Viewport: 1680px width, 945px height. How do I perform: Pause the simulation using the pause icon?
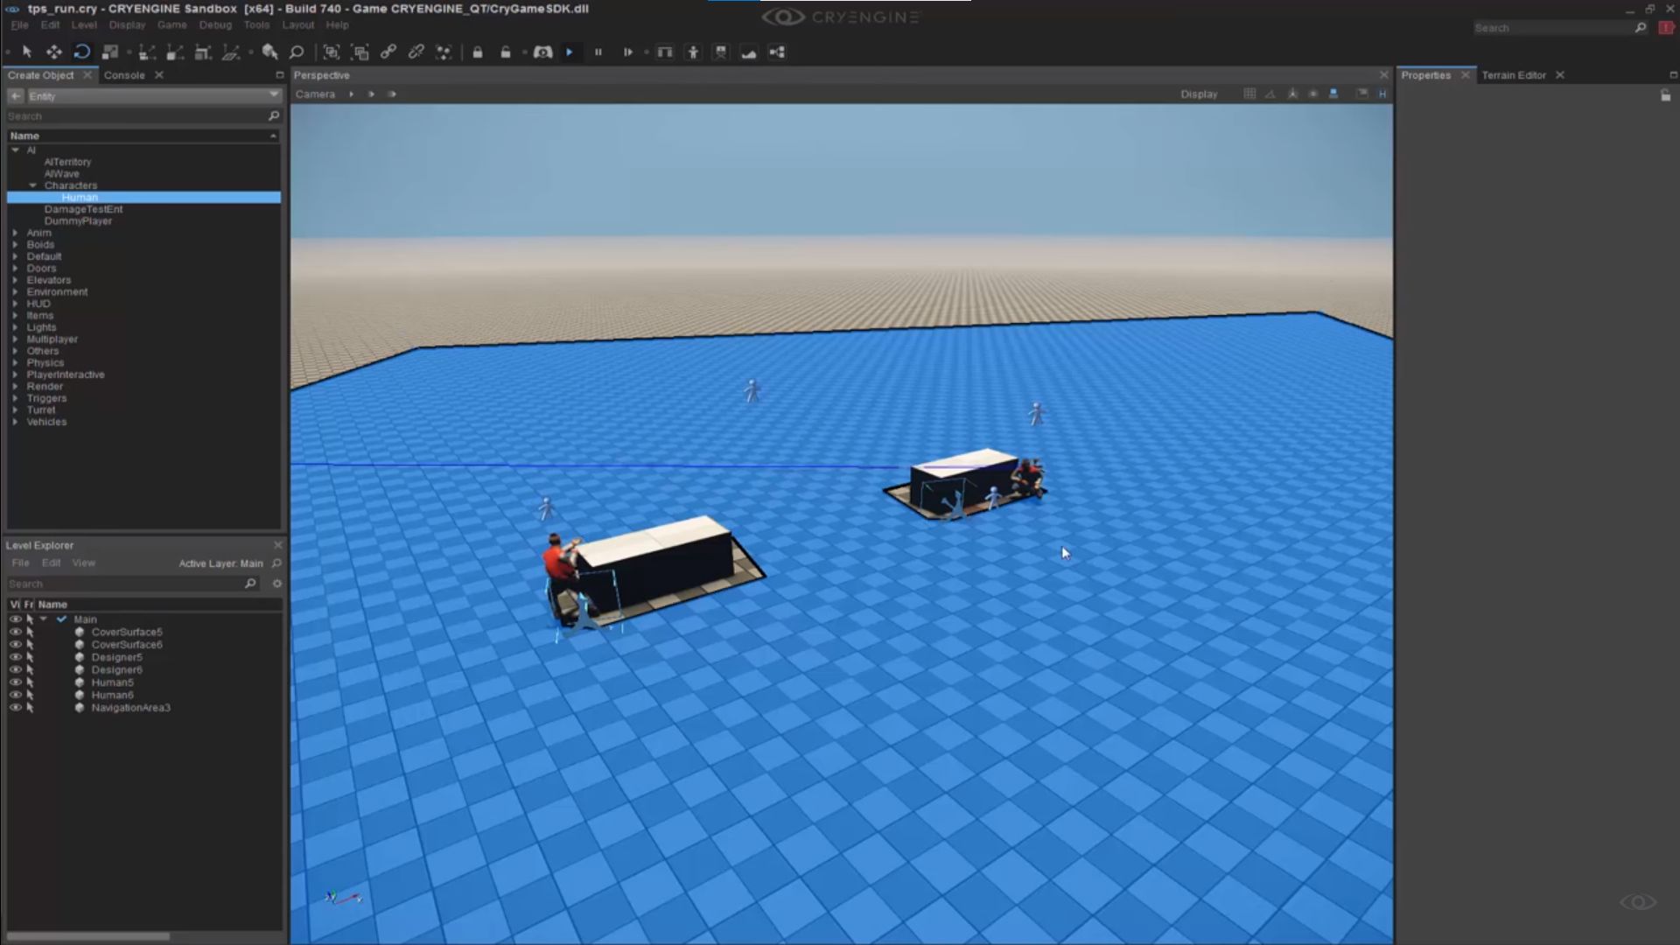coord(598,52)
